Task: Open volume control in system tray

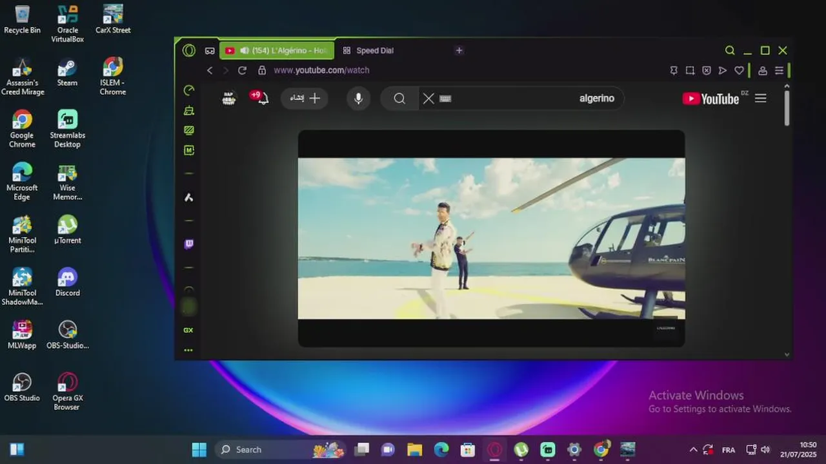Action: (765, 450)
